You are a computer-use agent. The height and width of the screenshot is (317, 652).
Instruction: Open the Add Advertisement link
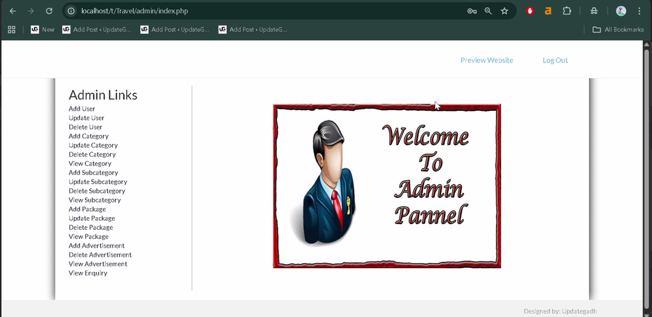click(97, 246)
